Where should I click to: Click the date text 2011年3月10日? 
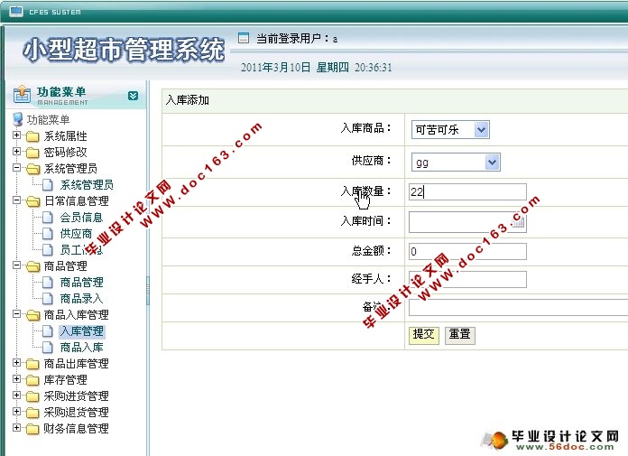click(x=275, y=68)
